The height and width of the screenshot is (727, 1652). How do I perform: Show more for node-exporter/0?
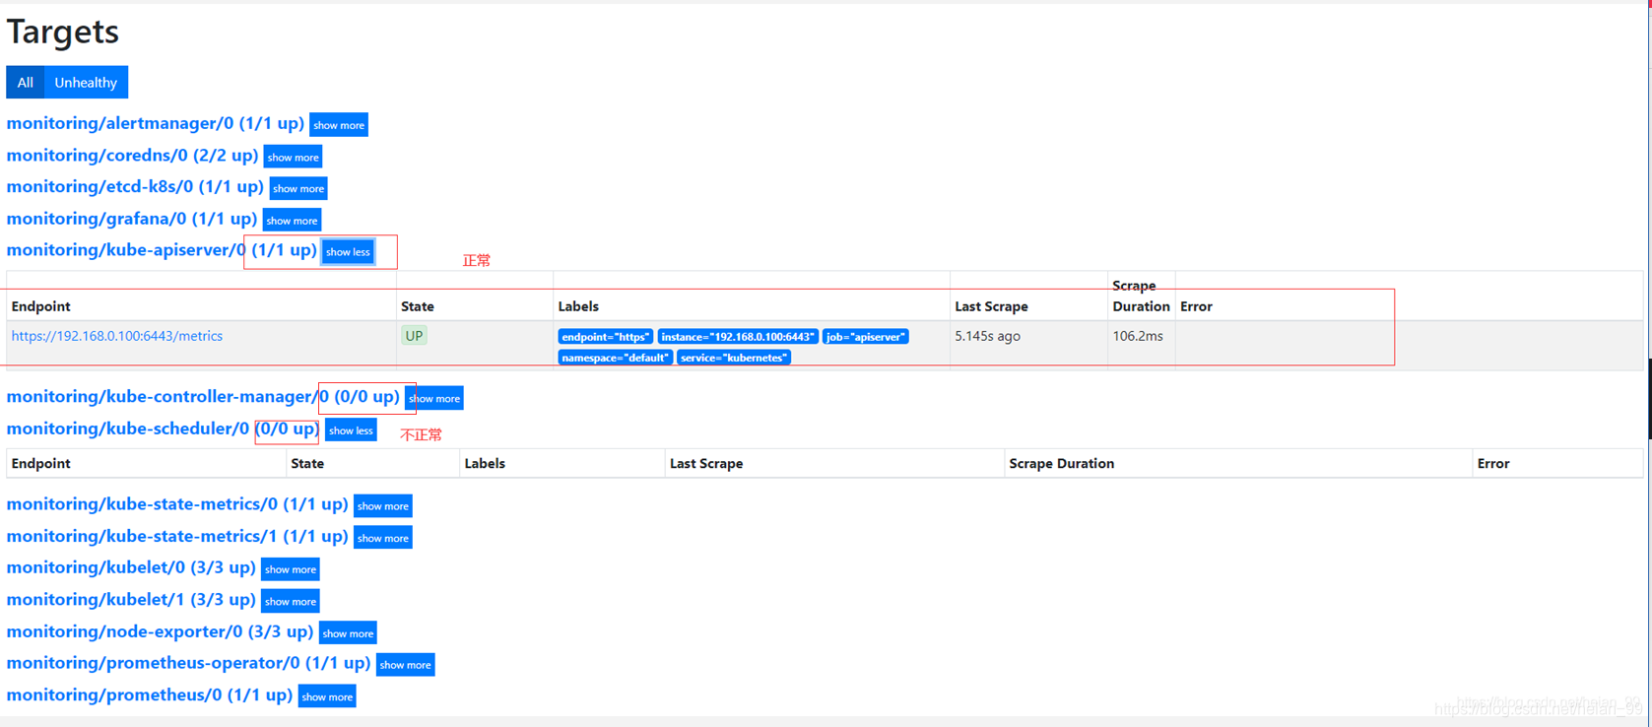click(348, 633)
